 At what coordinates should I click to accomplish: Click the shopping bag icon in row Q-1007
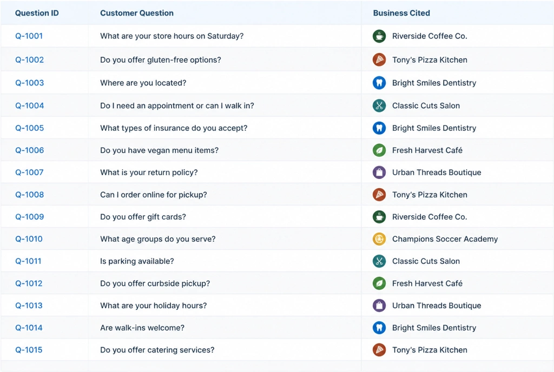tap(379, 172)
